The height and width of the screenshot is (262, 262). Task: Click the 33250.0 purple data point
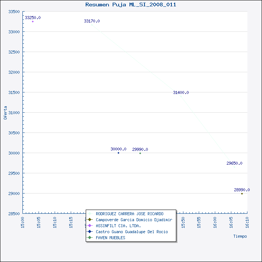pyautogui.click(x=33, y=22)
